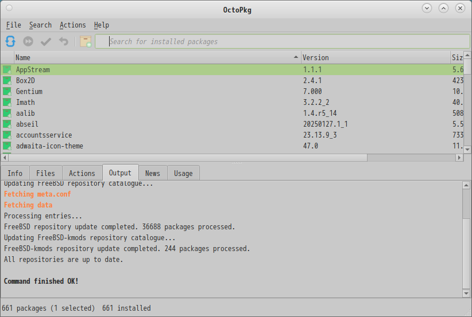The image size is (472, 317).
Task: Click the output pane scroll-down arrow
Action: click(466, 293)
